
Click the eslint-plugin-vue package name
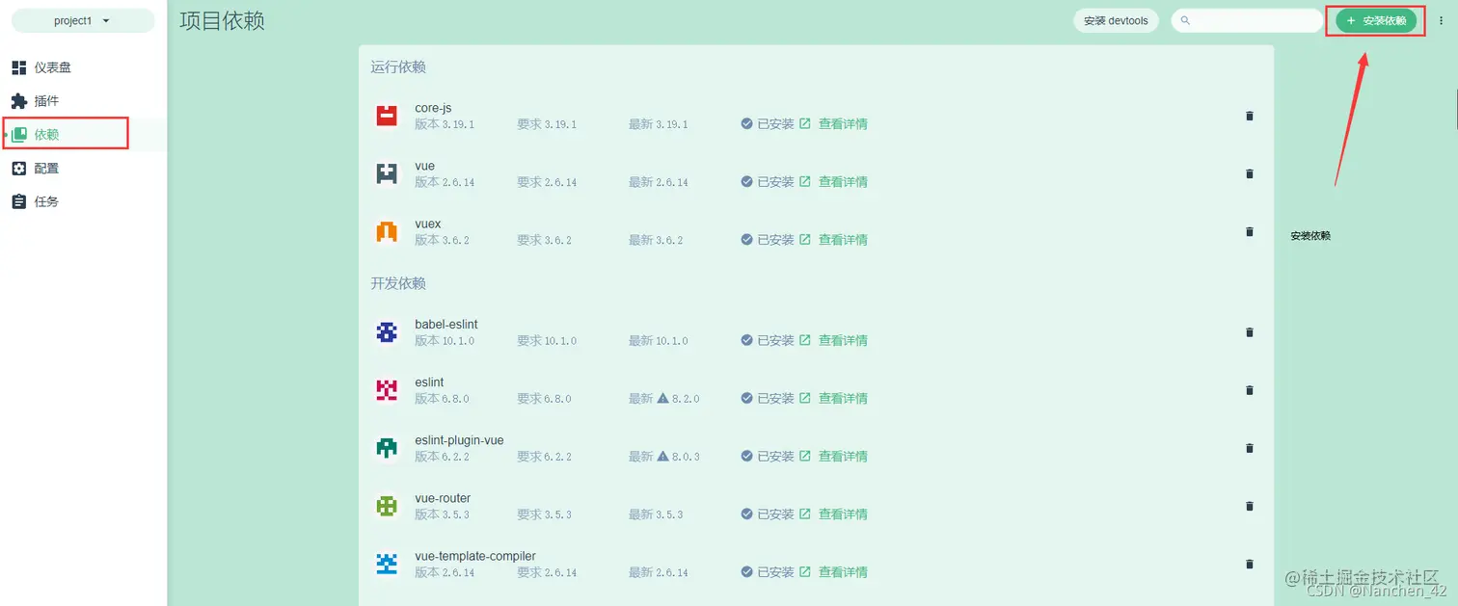459,440
